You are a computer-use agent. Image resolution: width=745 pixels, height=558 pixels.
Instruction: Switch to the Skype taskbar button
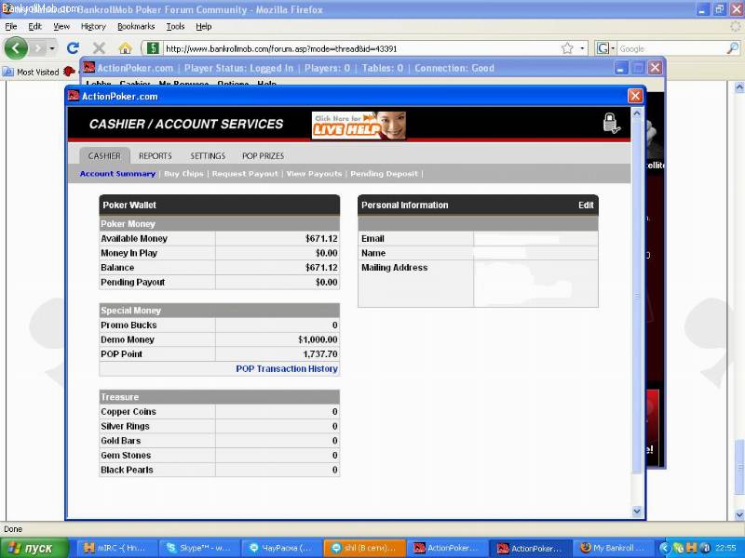pyautogui.click(x=197, y=548)
